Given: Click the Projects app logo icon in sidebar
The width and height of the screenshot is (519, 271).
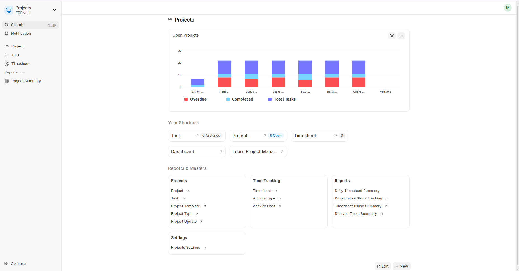Looking at the screenshot, I should coord(9,10).
